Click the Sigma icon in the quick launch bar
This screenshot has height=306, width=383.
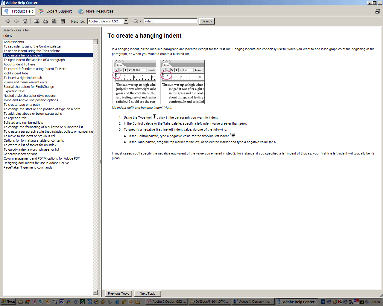(89, 302)
